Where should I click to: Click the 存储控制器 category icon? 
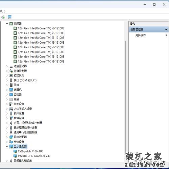pos(11,71)
